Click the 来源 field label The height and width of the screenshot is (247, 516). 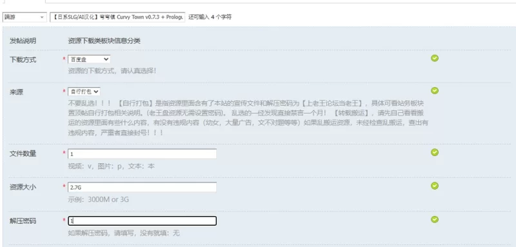point(16,92)
